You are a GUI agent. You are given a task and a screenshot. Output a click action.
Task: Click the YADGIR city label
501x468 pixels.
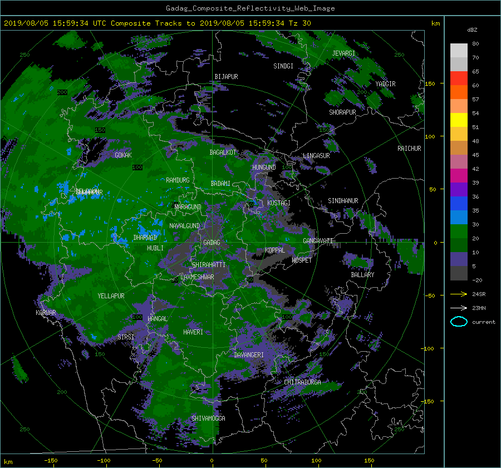385,84
